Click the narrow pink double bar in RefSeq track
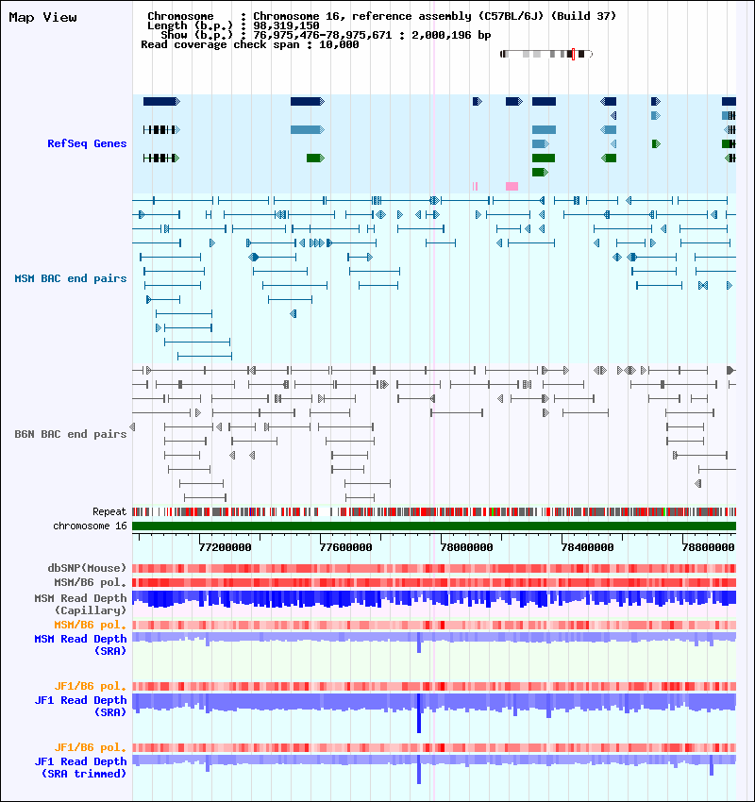 [x=476, y=186]
